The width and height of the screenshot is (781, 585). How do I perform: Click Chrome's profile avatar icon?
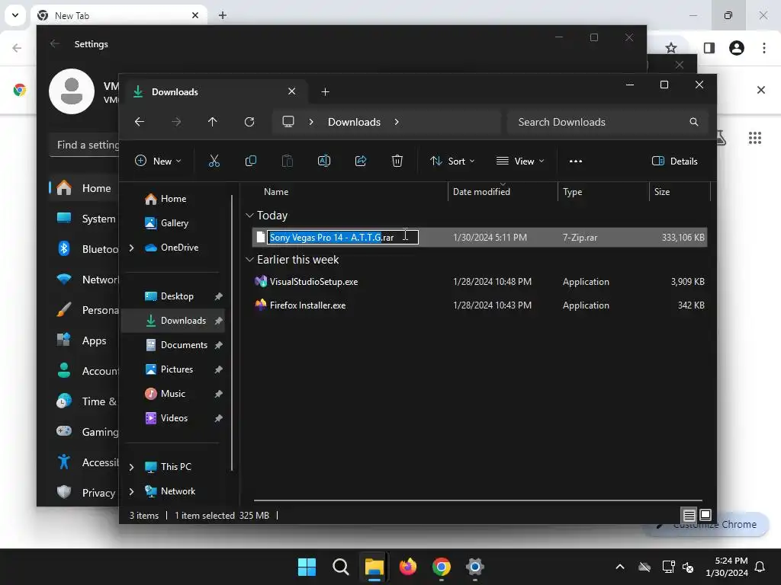tap(737, 48)
